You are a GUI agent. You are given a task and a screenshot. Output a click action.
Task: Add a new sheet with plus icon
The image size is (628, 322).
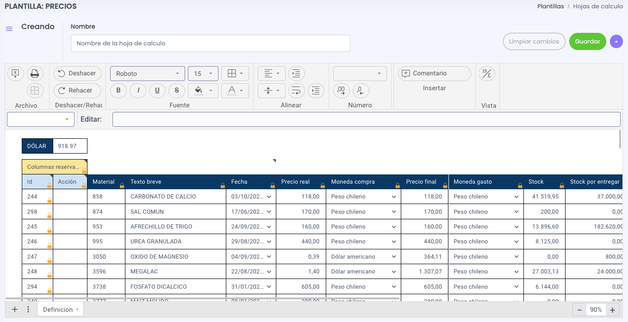pos(15,310)
